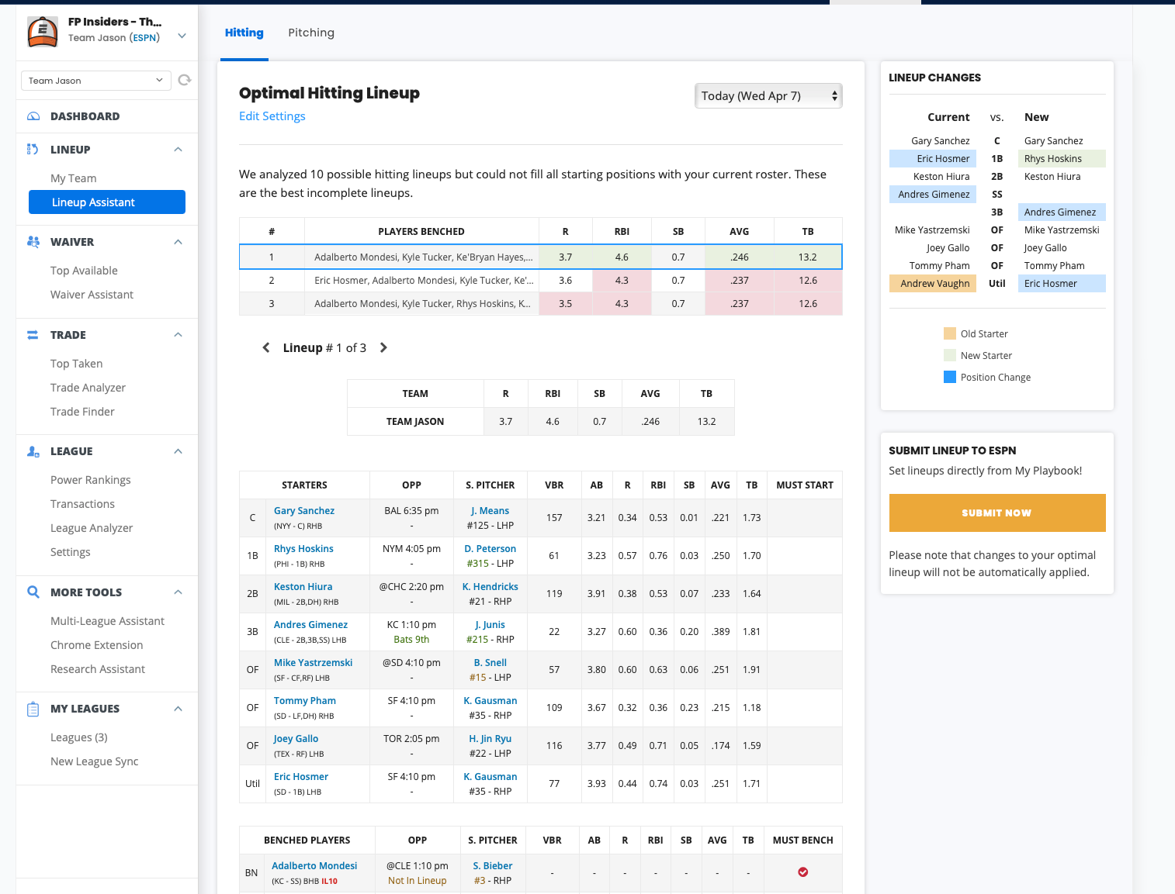Open Power Rankings

tap(91, 480)
